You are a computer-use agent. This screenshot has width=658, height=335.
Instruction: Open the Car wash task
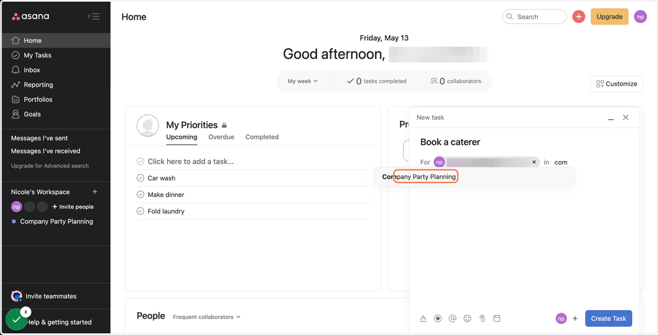tap(162, 178)
